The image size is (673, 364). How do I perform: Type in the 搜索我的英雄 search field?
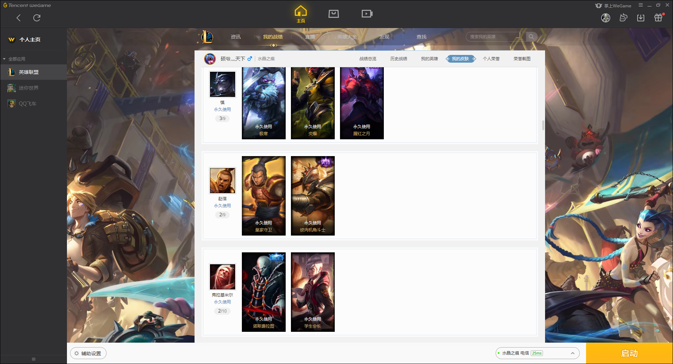[496, 37]
